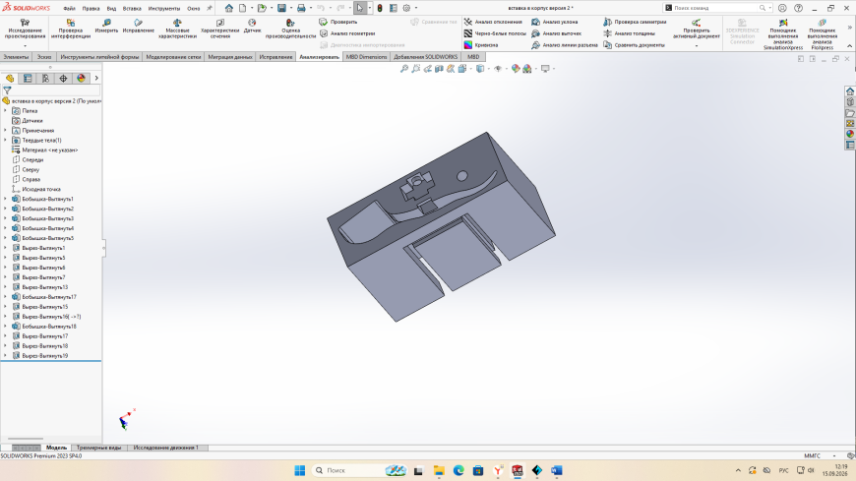Screen dimensions: 856x481
Task: Launch Проверка интерференции tool
Action: (71, 29)
